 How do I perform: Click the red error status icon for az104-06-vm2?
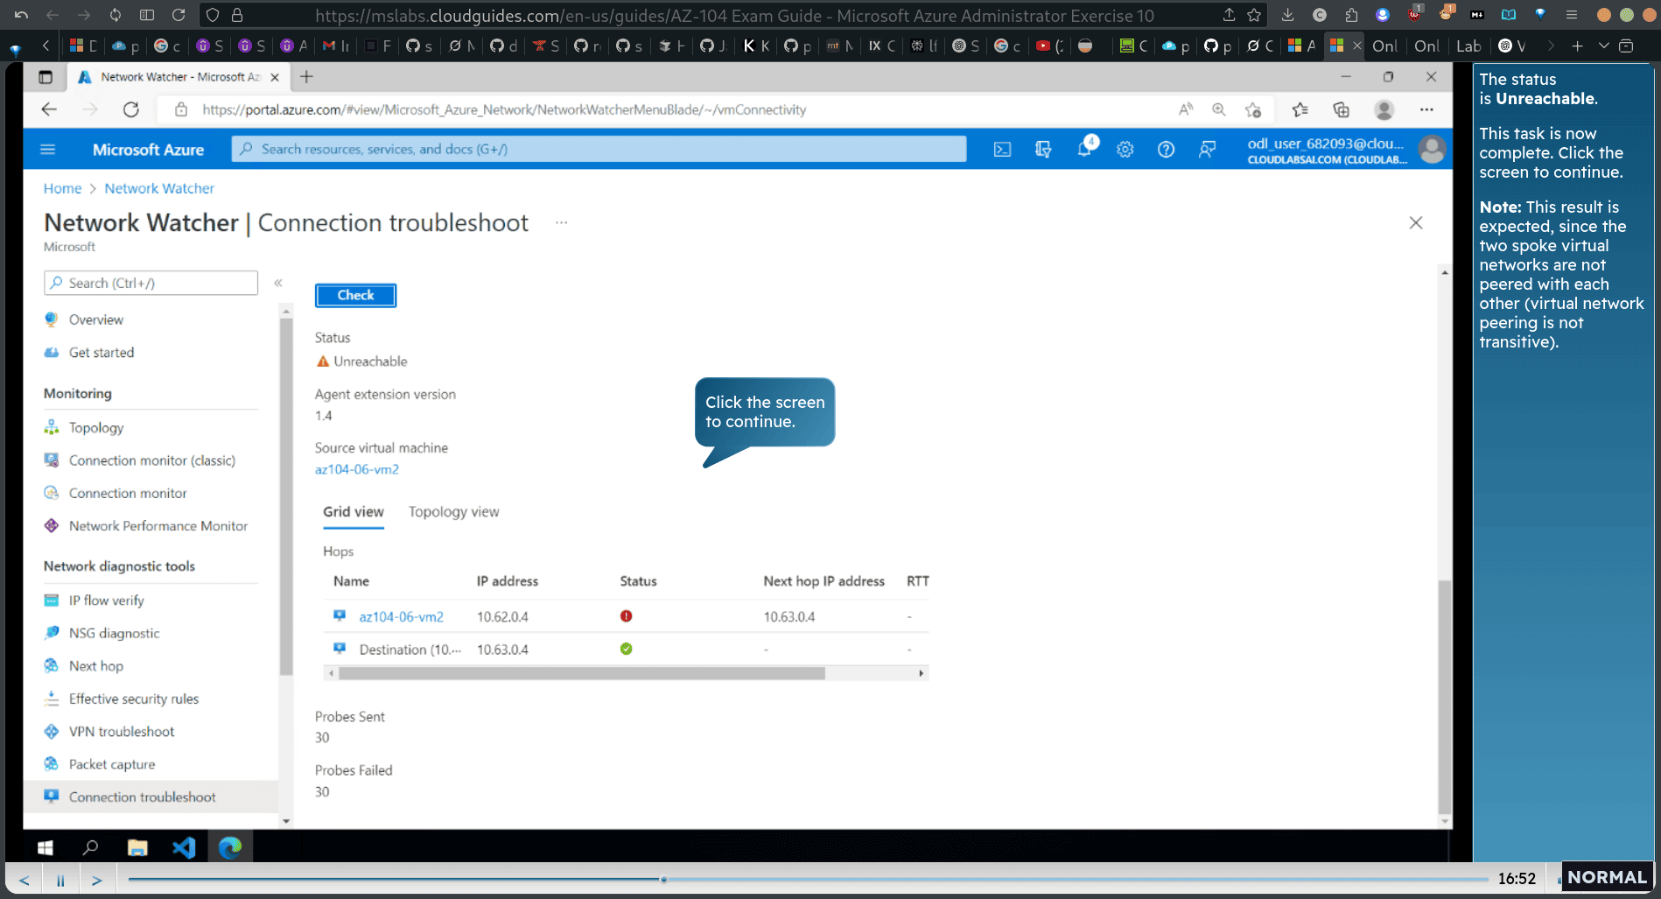click(626, 616)
